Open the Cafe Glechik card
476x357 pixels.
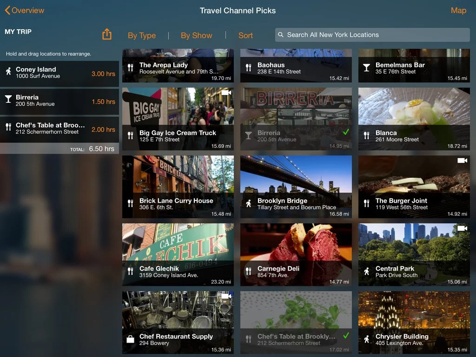(x=178, y=255)
